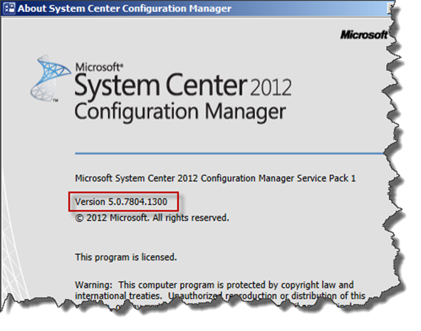Click the title bar application icon

[x=10, y=8]
